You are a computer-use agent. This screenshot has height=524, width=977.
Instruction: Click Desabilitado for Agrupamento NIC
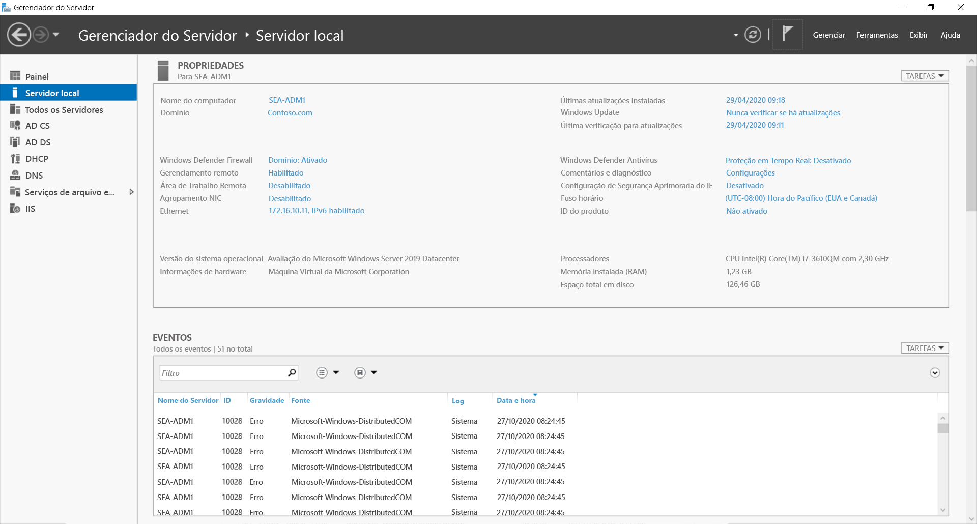point(290,199)
